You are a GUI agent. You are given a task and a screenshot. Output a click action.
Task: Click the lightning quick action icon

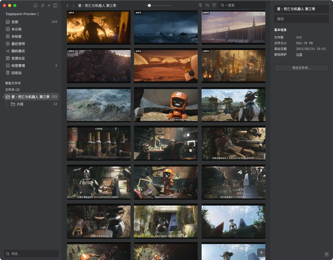[200, 5]
